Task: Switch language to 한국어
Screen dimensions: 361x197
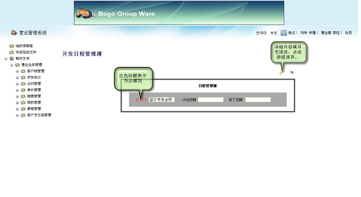Action: pos(261,33)
